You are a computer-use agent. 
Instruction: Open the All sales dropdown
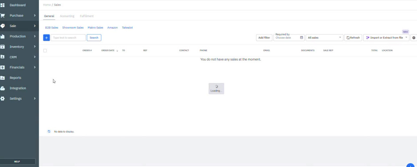click(x=324, y=38)
